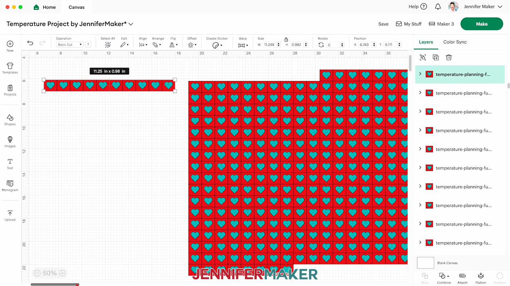Zoom in the canvas
The width and height of the screenshot is (510, 286).
[x=63, y=273]
